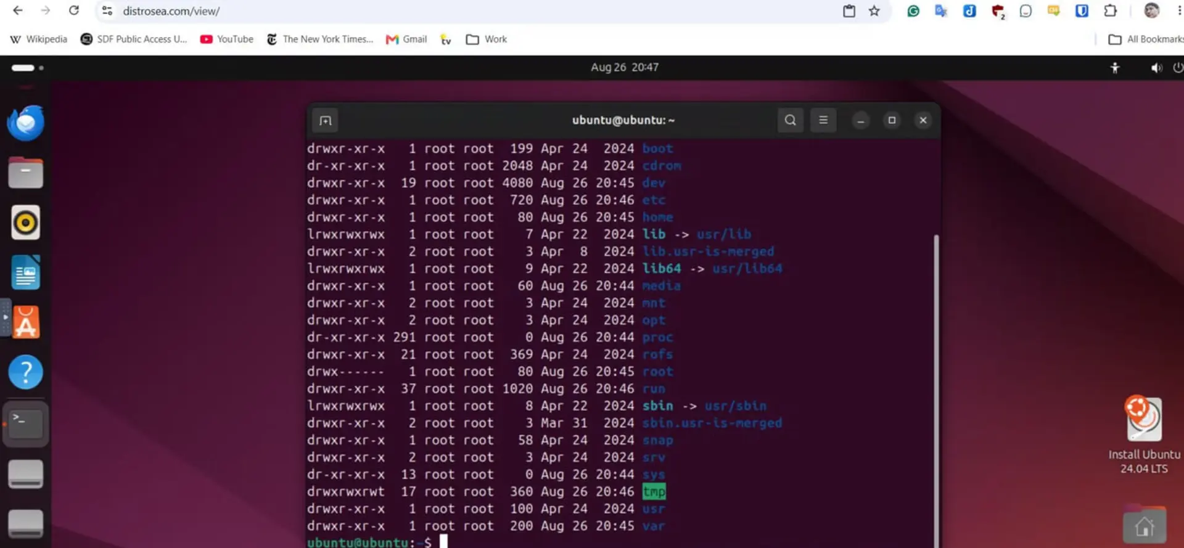The width and height of the screenshot is (1184, 548).
Task: Maximize the terminal window
Action: tap(892, 120)
